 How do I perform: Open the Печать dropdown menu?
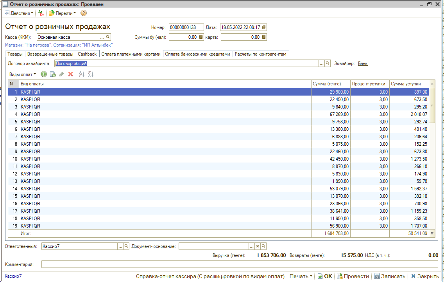tap(301, 276)
